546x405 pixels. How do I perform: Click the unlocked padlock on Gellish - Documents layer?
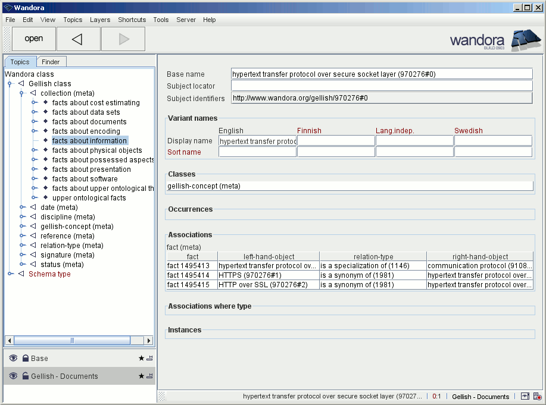pyautogui.click(x=26, y=376)
